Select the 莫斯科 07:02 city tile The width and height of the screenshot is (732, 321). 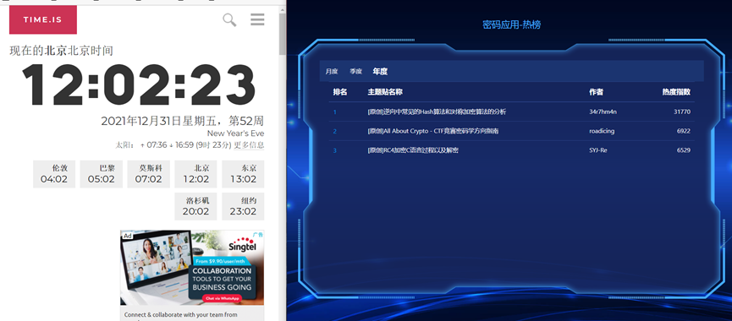point(148,174)
